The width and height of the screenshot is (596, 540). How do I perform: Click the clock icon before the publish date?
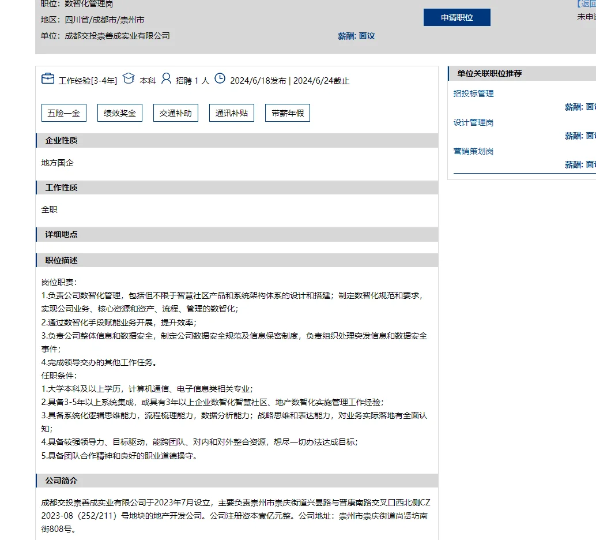pos(220,78)
